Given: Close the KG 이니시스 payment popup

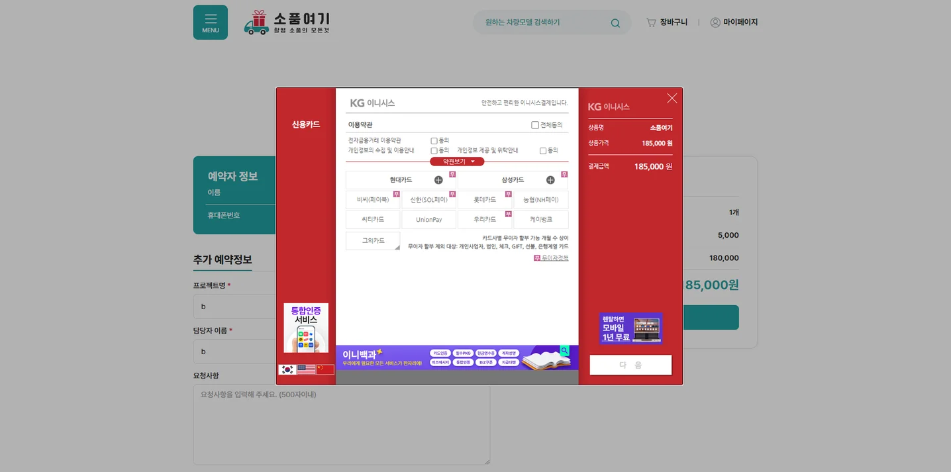Looking at the screenshot, I should coord(672,98).
